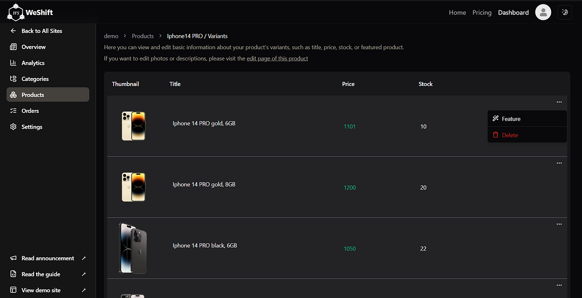The image size is (582, 298).
Task: Click the black iPhone 14 PRO thumbnail
Action: 133,248
